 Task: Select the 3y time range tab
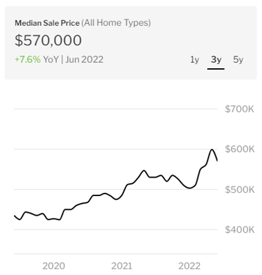(216, 60)
